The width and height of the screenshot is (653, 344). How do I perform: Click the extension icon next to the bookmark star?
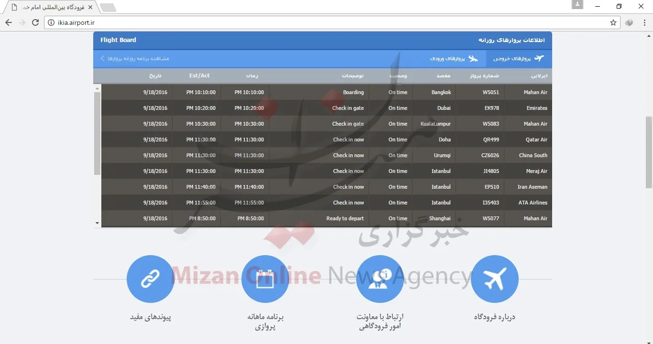(x=629, y=22)
